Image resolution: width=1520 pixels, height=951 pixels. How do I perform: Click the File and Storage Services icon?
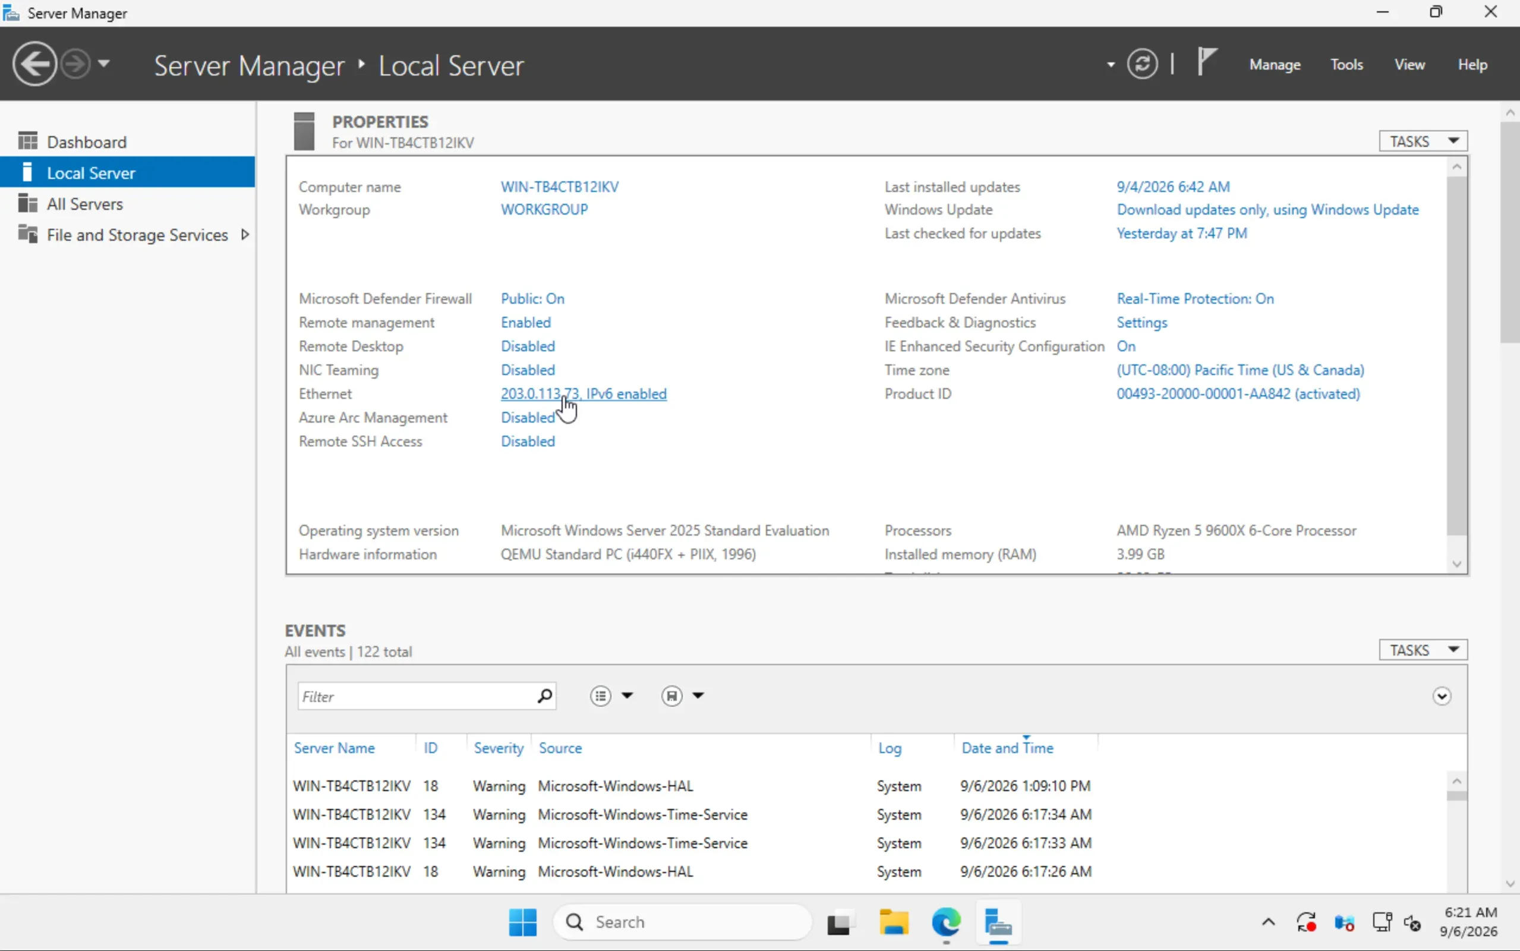pos(28,234)
